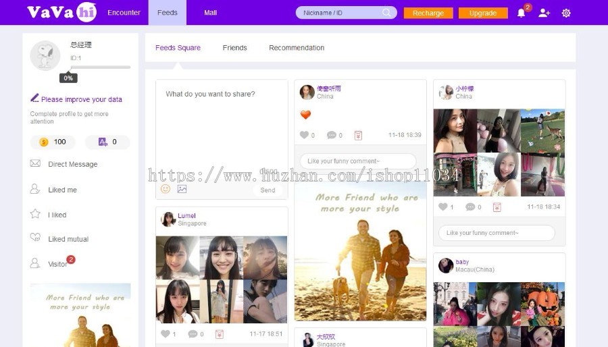Click the add friend icon in header
608x347 pixels.
point(544,14)
